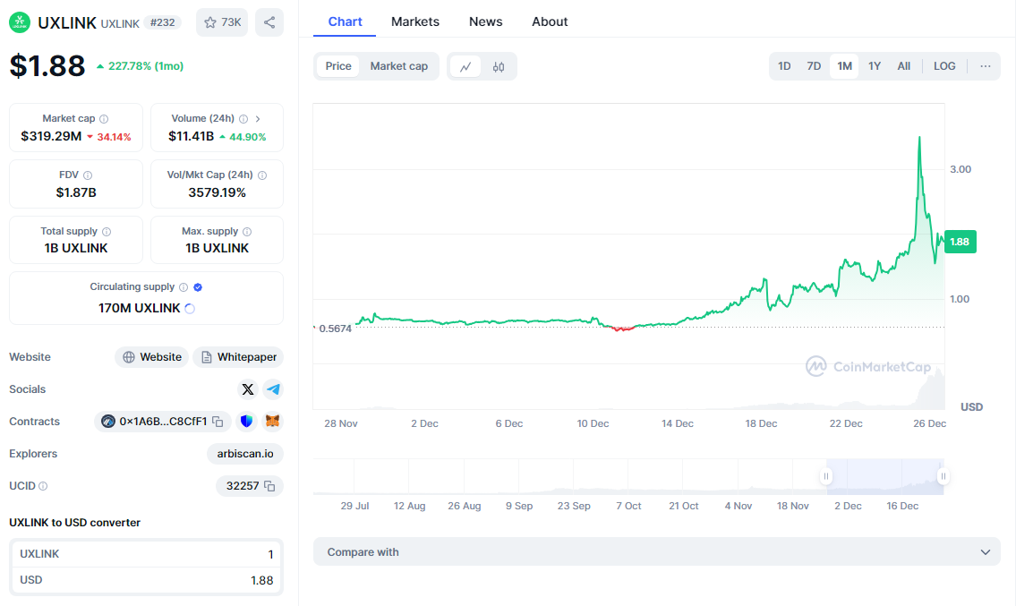Screen dimensions: 1016x606
Task: Click the right range slider handle
Action: tap(943, 476)
